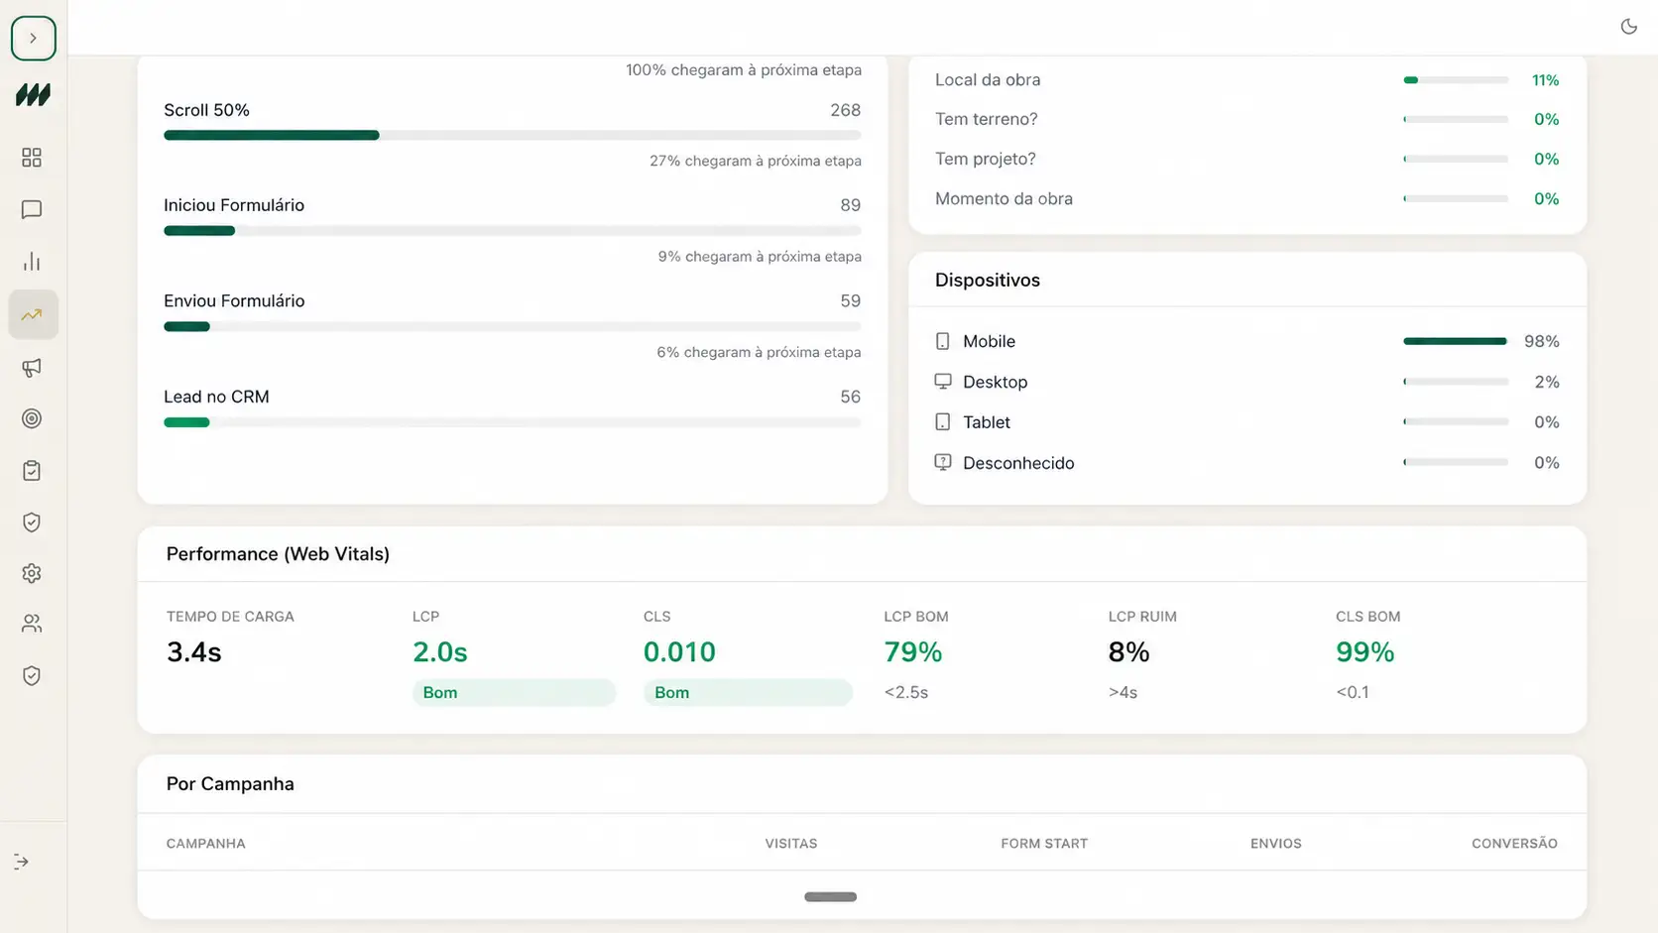The width and height of the screenshot is (1658, 933).
Task: Click the 9% chegaram à próxima etapa note
Action: 760,257
